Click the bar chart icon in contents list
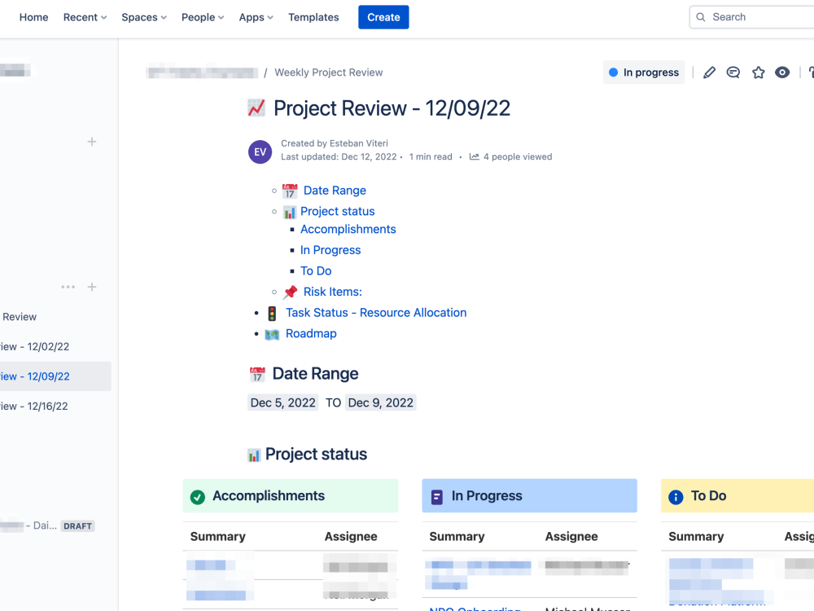 pyautogui.click(x=289, y=212)
